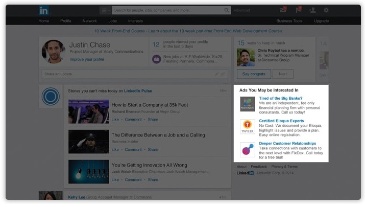Click Chris Roybal's photo

point(246,57)
